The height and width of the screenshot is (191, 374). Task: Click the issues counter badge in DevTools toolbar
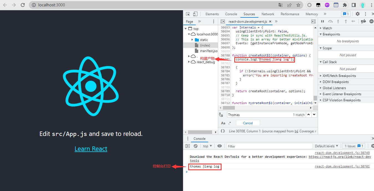[346, 14]
